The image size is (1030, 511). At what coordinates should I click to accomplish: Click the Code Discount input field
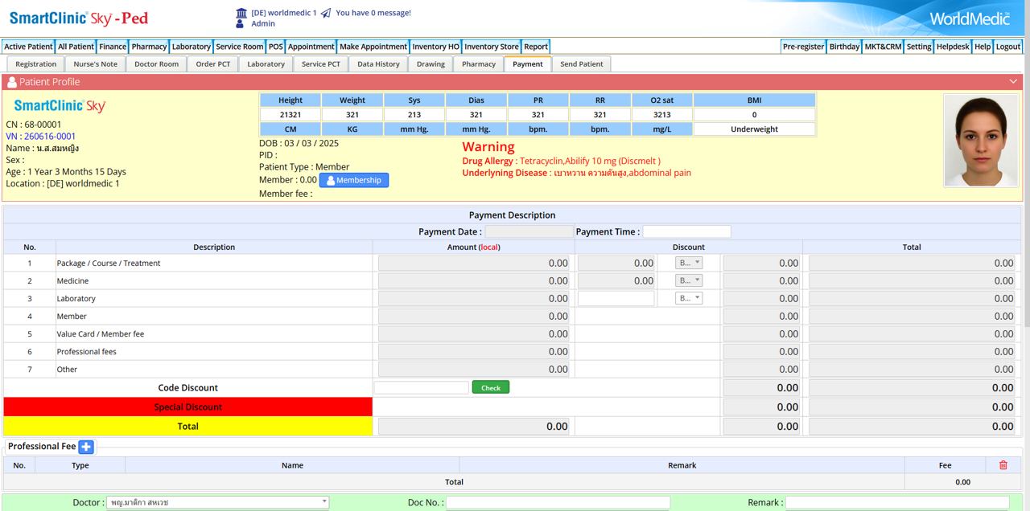point(421,387)
